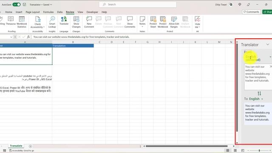
Task: Select the cell with Hindi text
Action: pyautogui.click(x=26, y=89)
